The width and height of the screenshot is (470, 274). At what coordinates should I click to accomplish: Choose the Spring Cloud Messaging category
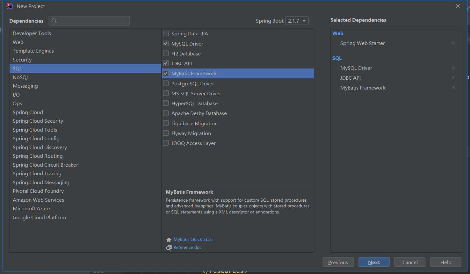(x=85, y=182)
